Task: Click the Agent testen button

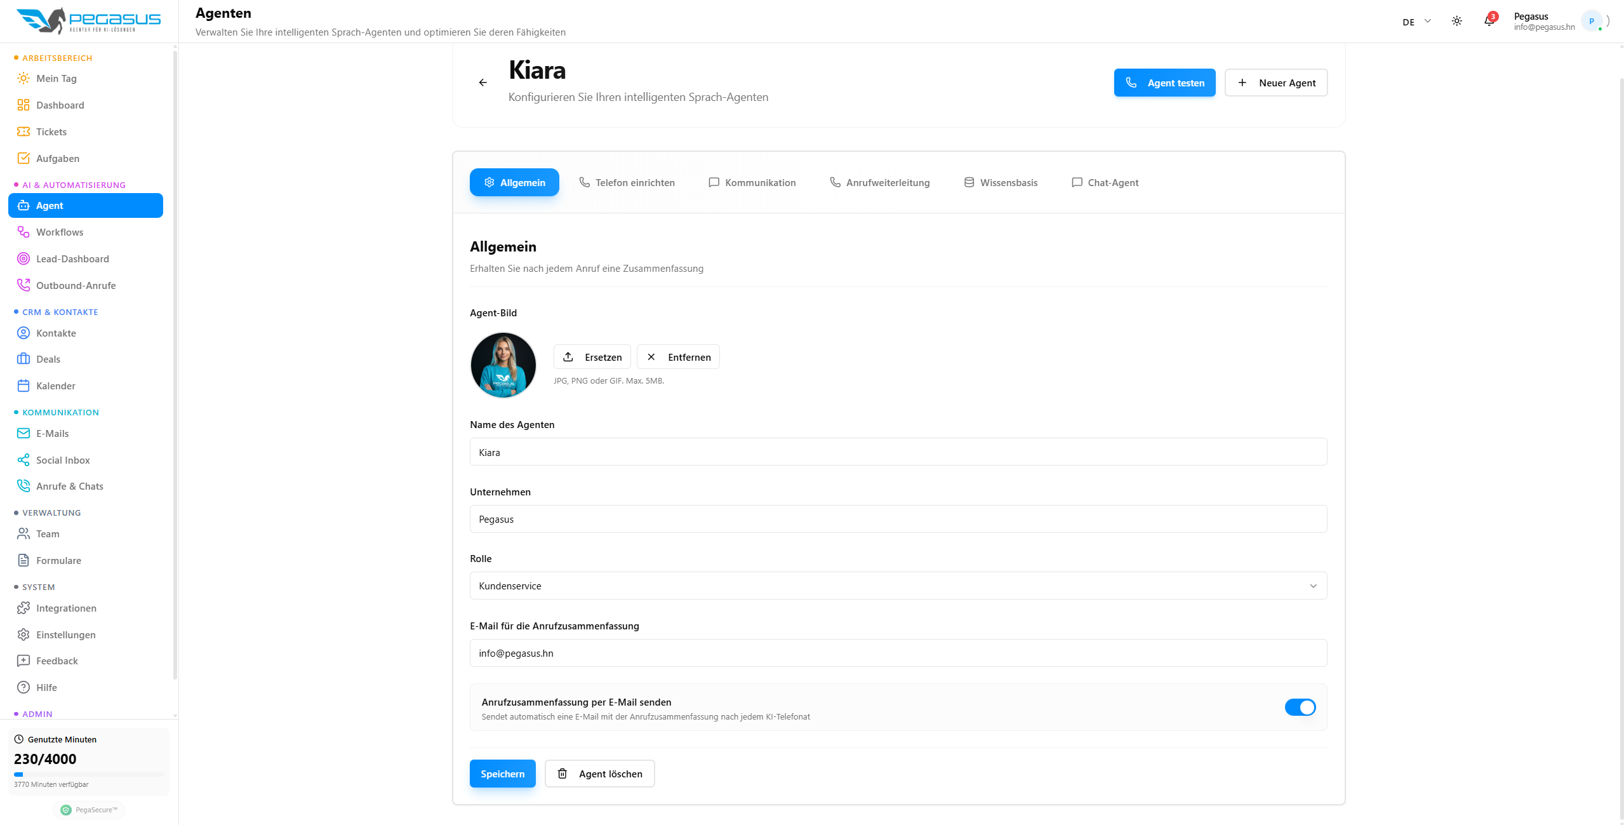Action: point(1164,83)
